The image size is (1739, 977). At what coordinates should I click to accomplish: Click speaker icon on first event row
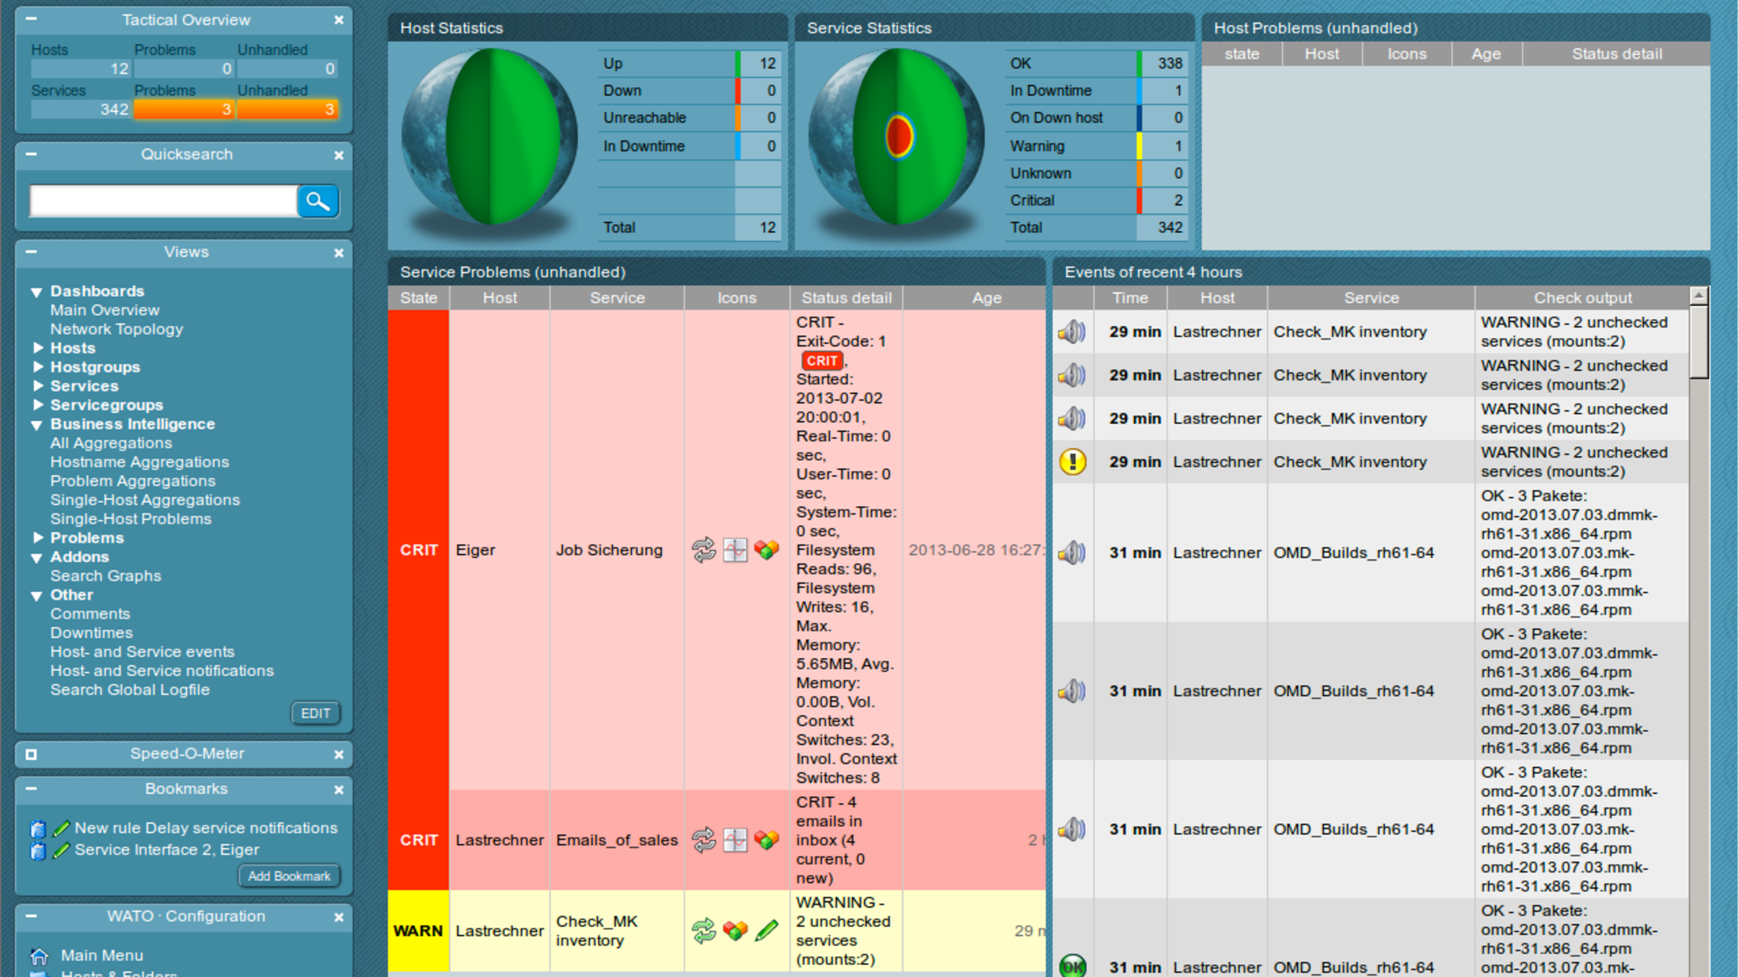[1072, 332]
